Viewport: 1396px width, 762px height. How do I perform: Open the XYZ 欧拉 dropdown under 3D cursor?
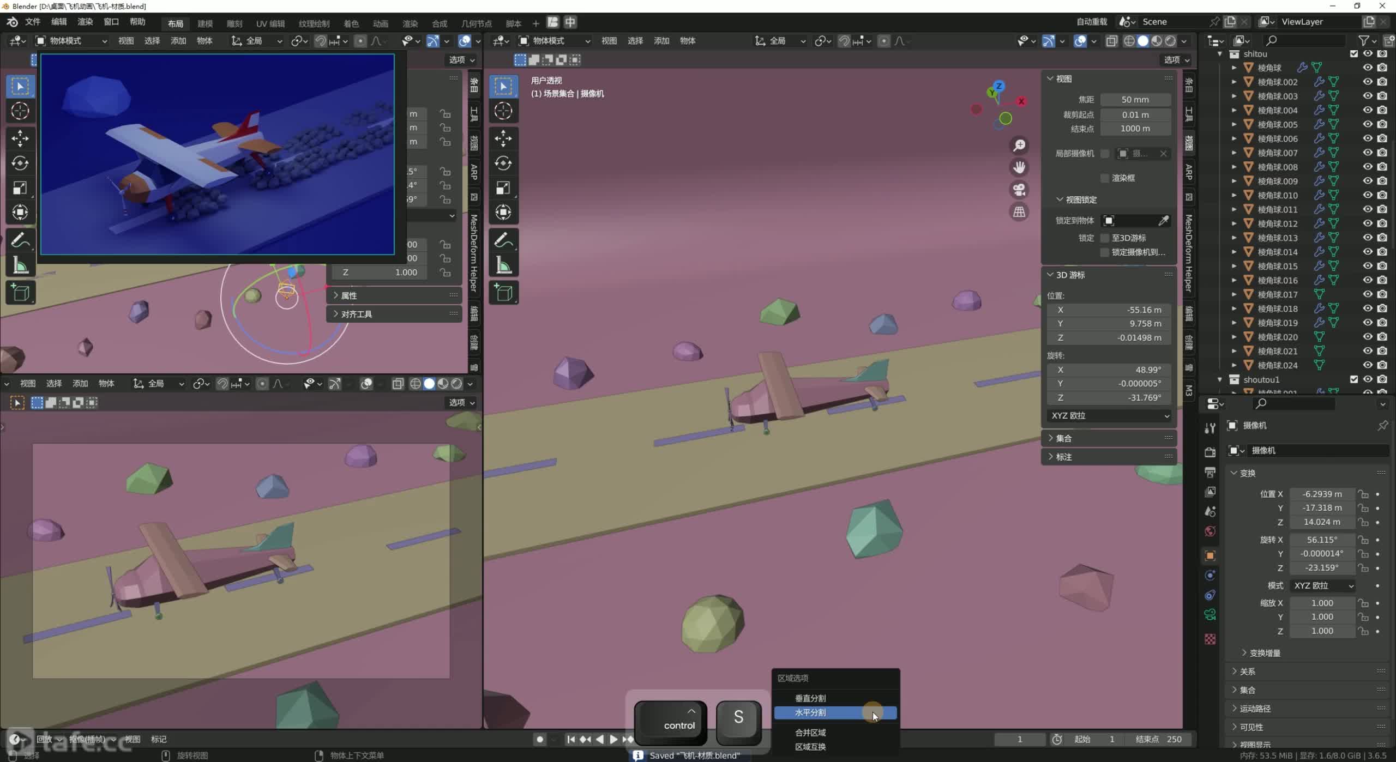coord(1109,415)
